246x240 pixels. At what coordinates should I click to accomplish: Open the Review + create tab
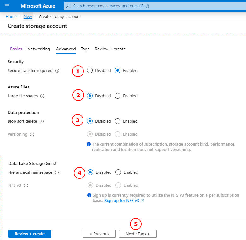110,49
